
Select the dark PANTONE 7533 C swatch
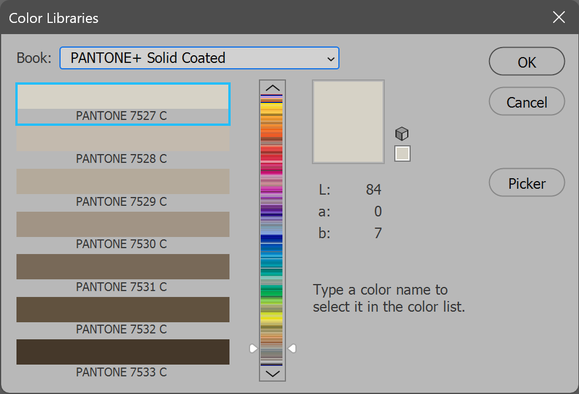tap(122, 352)
